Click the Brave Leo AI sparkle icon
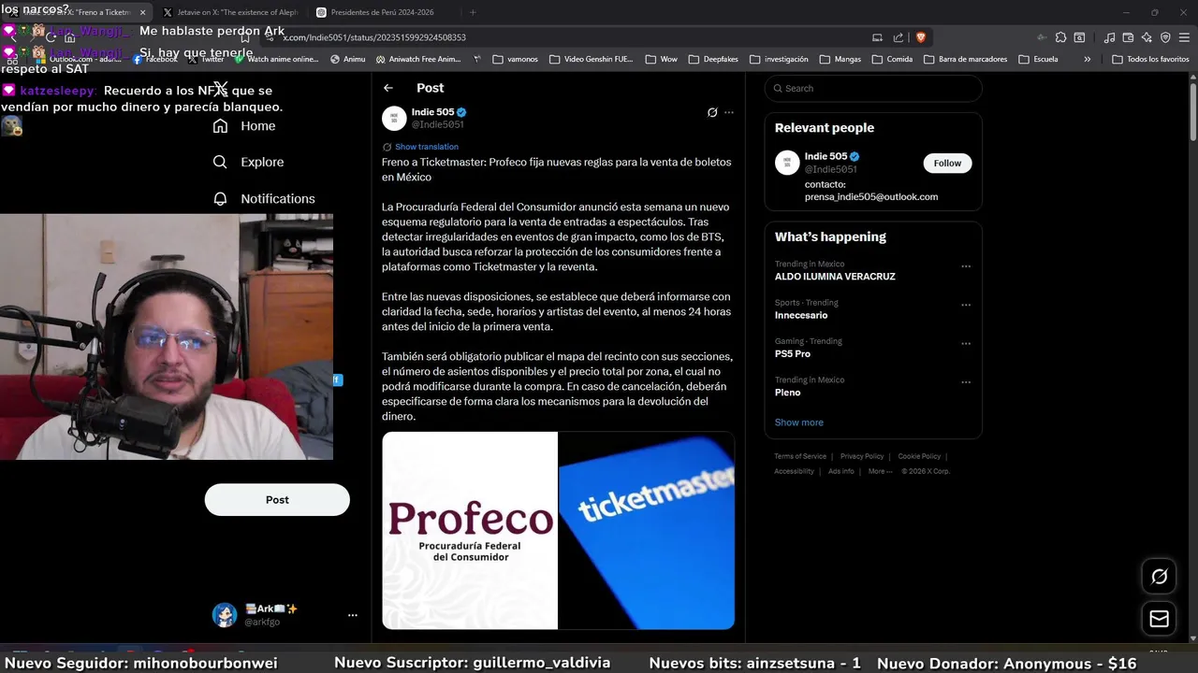 (x=1147, y=37)
